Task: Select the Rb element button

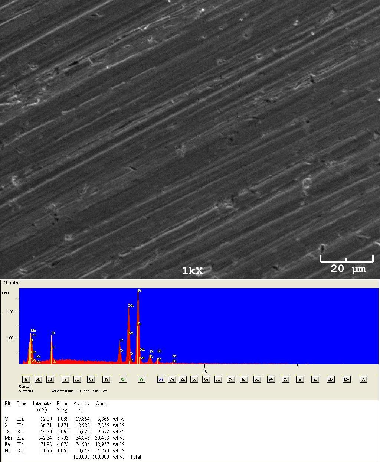Action: [271, 379]
